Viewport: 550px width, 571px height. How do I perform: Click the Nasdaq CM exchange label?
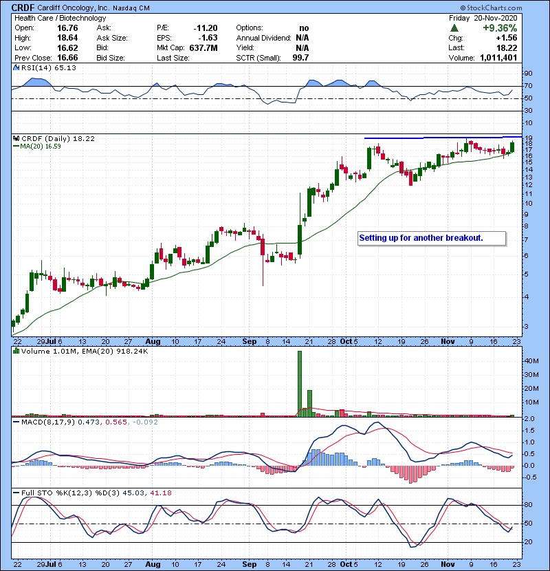pos(131,8)
